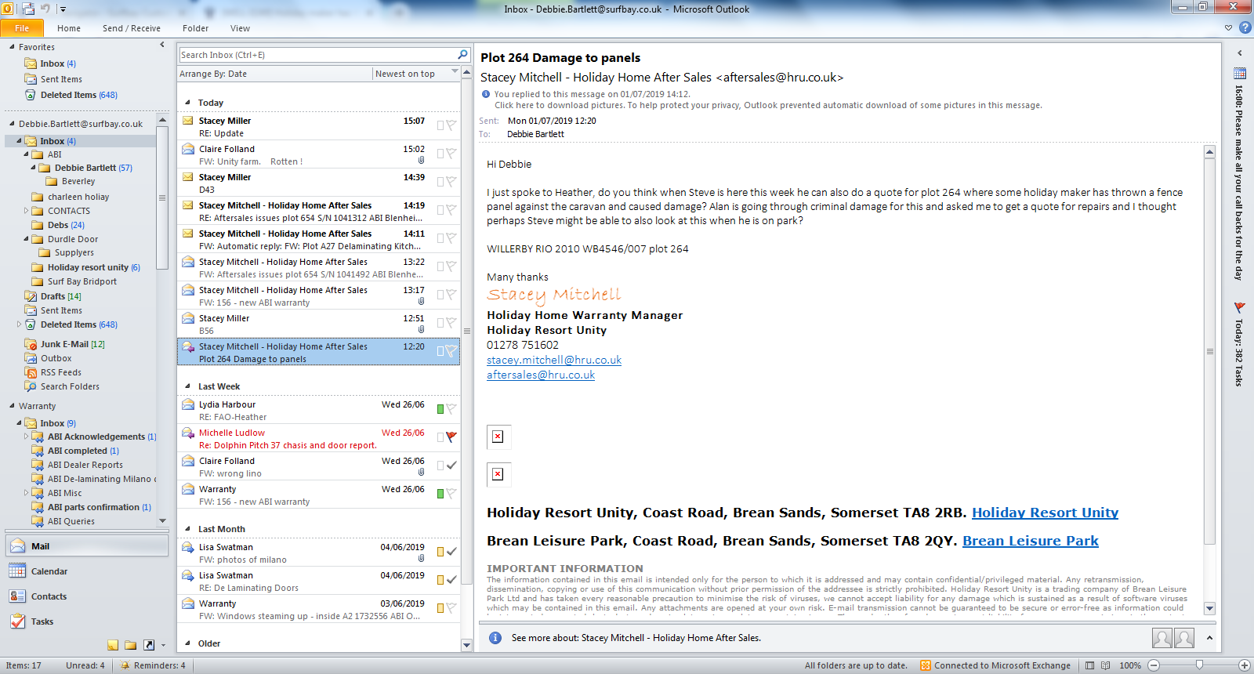Collapse the Debbie.Bartlett@surfbay.co.uk account tree
This screenshot has height=674, width=1254.
coord(12,124)
